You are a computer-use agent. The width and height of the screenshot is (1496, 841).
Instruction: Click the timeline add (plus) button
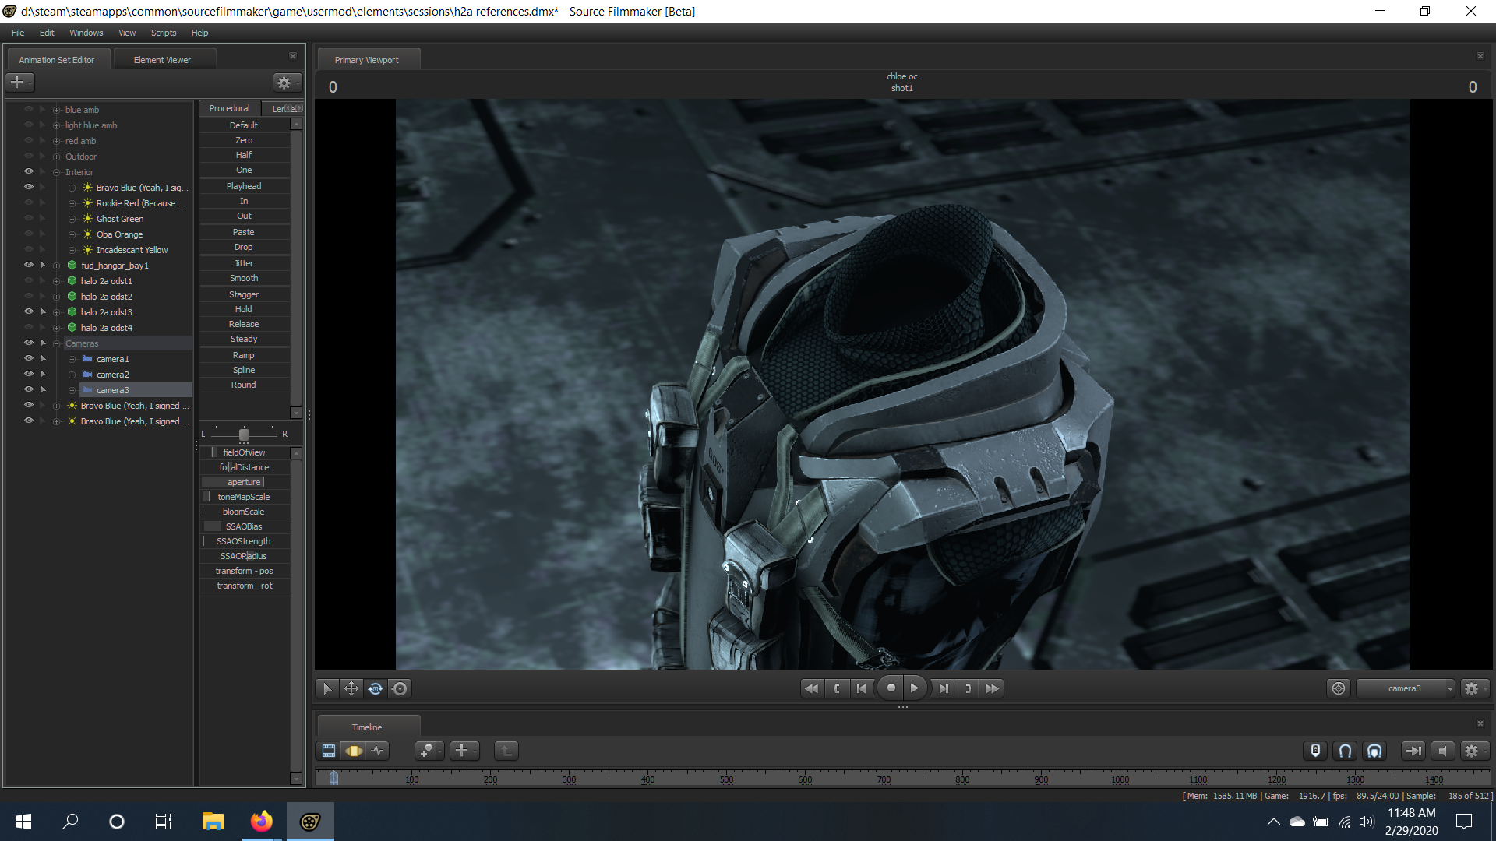click(x=464, y=751)
